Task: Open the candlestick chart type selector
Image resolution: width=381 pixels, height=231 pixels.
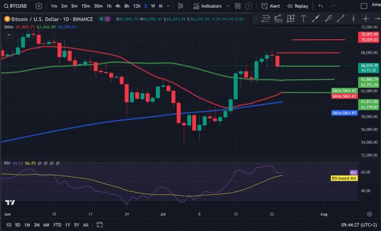Action: [x=180, y=6]
